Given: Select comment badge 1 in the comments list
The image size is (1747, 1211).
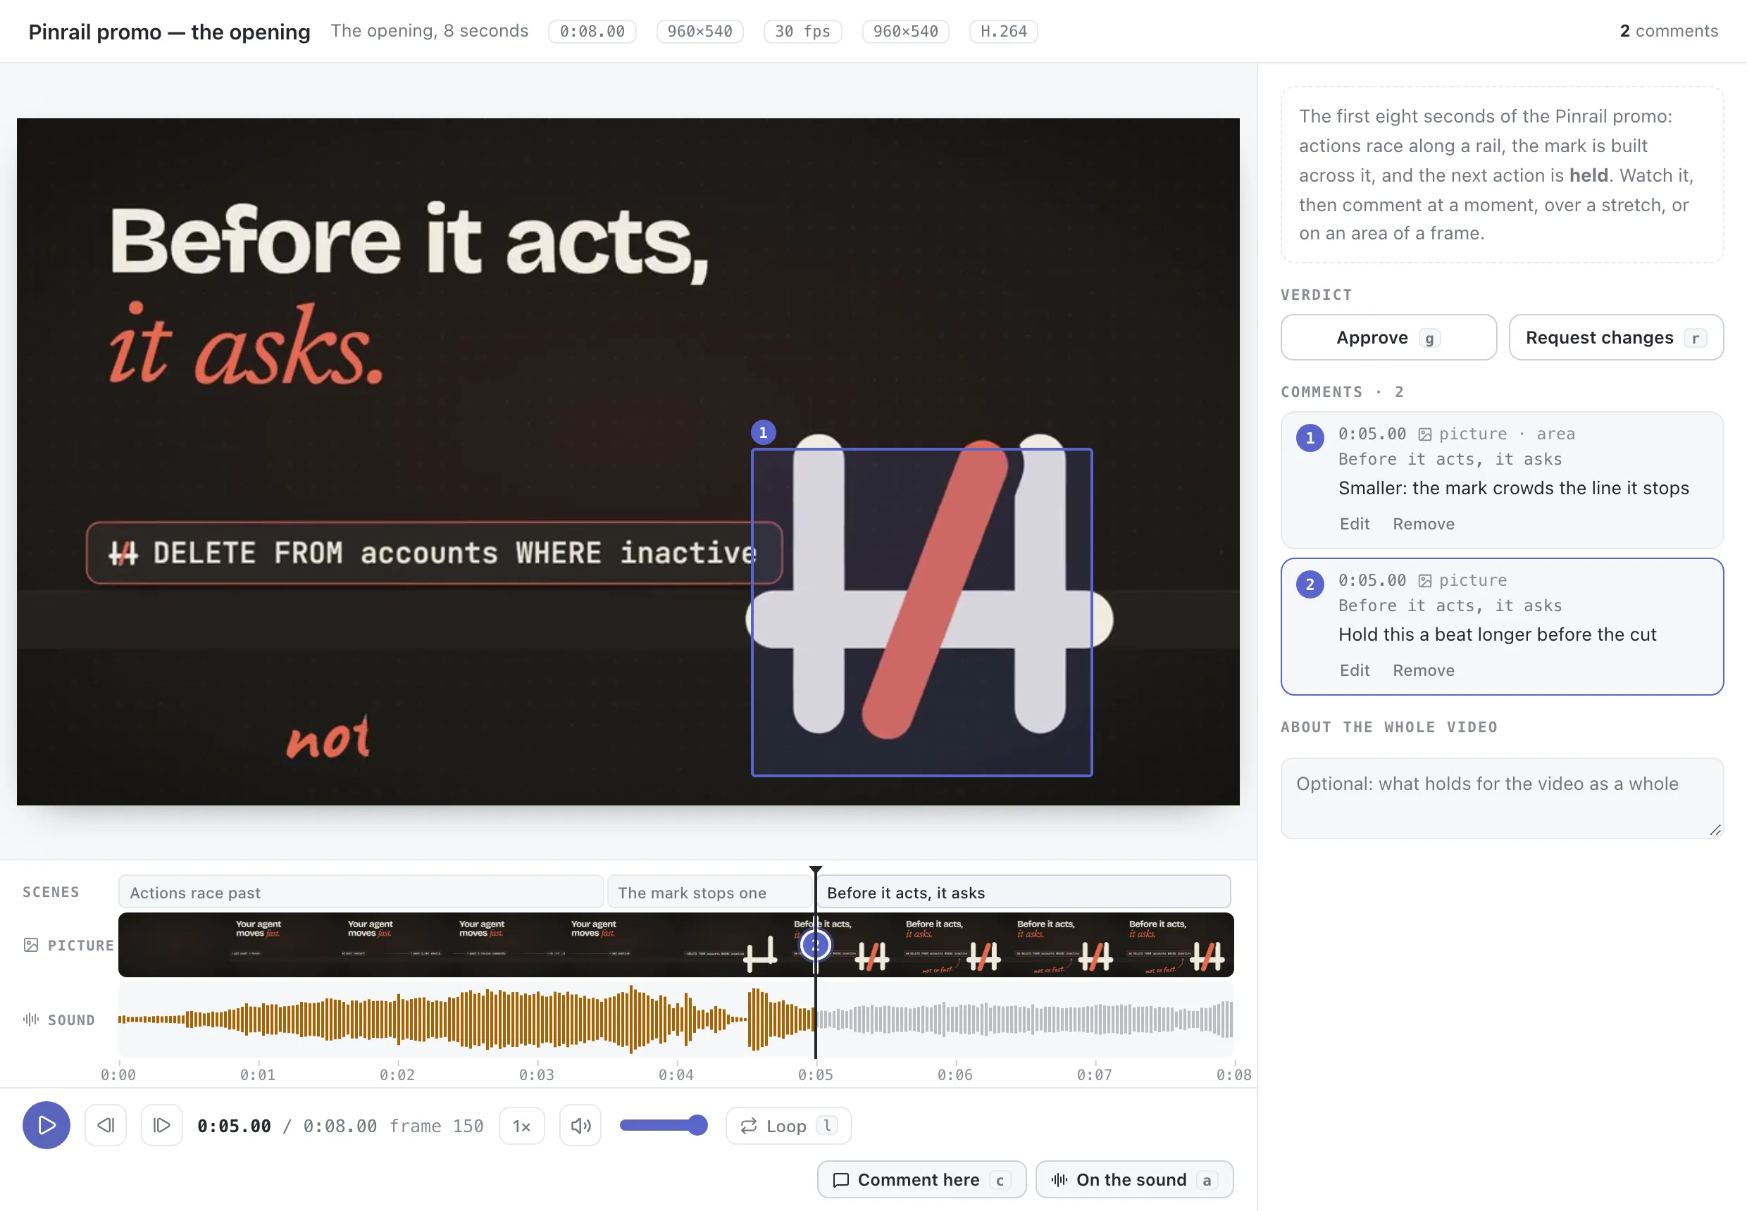Looking at the screenshot, I should pyautogui.click(x=1310, y=438).
